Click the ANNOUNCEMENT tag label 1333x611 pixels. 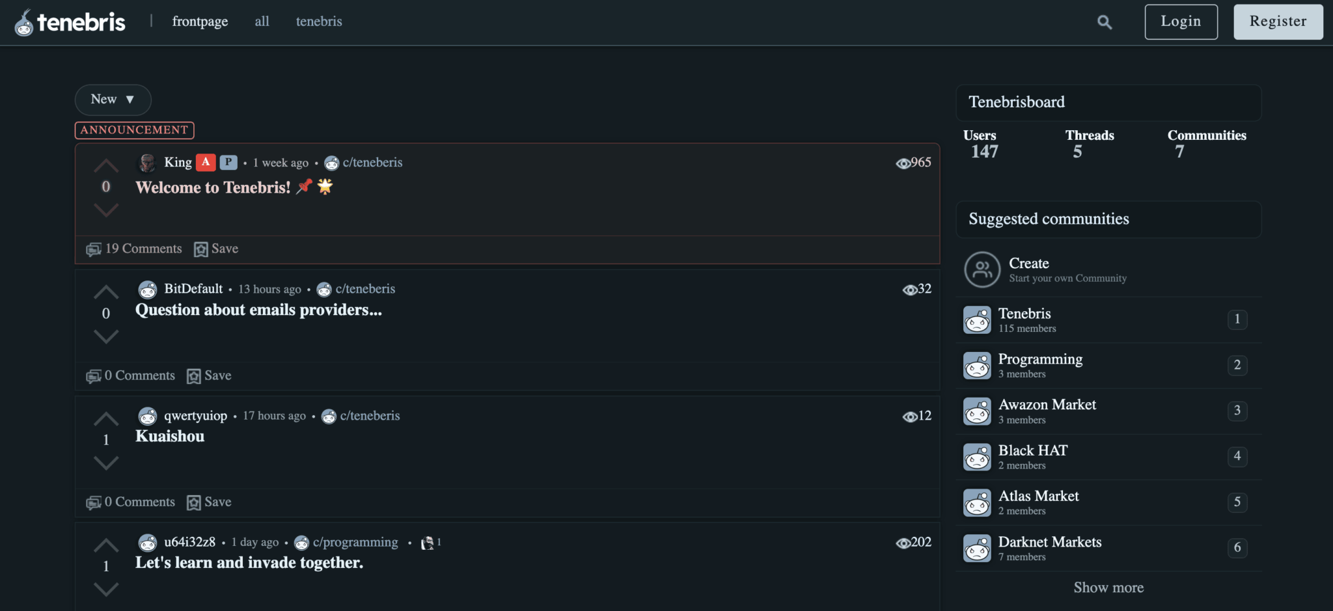(x=134, y=130)
